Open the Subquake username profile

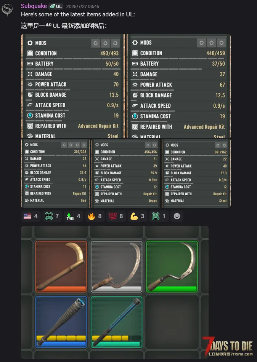tap(34, 6)
